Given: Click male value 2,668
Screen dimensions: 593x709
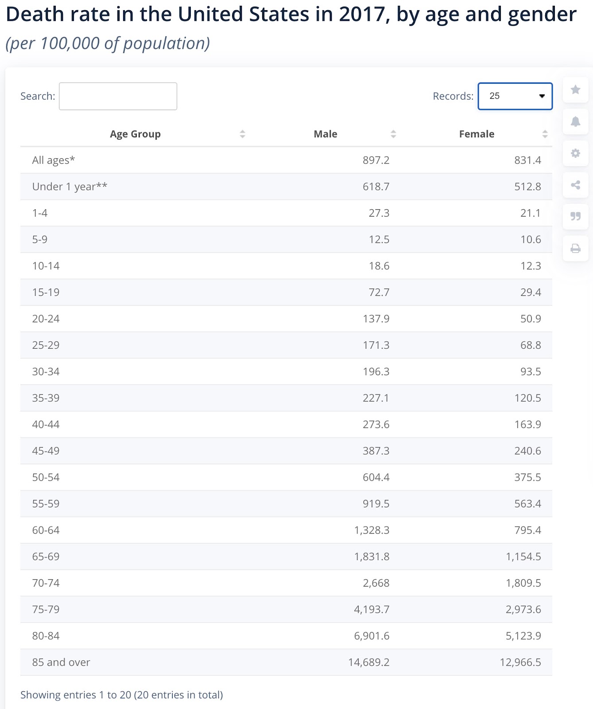Looking at the screenshot, I should [376, 583].
